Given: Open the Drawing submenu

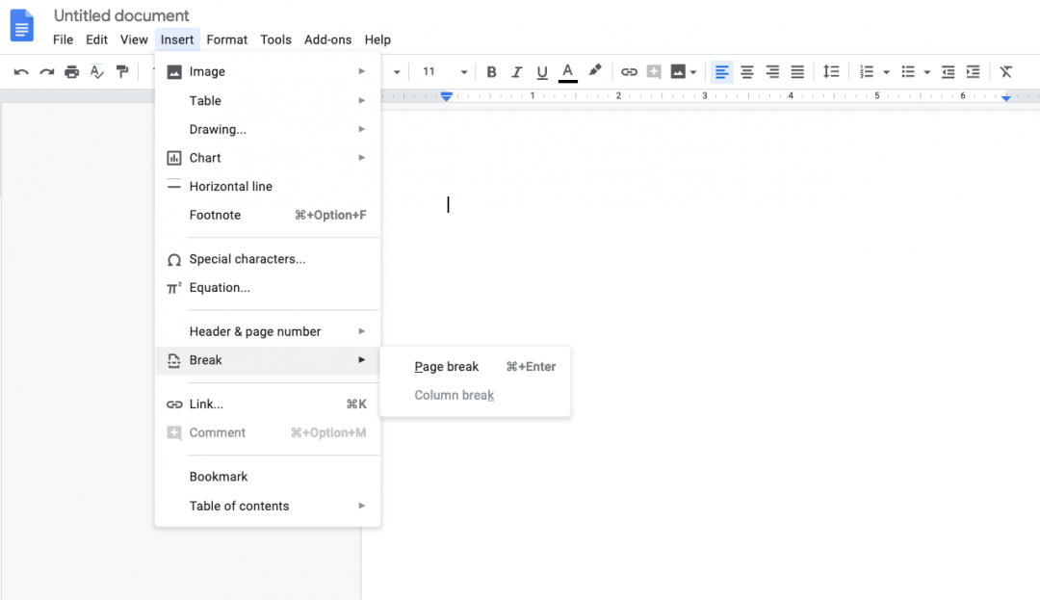Looking at the screenshot, I should tap(268, 129).
